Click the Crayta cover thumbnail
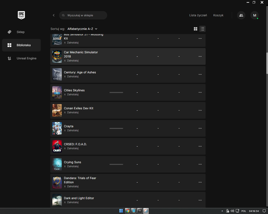268x214 pixels. (57, 128)
